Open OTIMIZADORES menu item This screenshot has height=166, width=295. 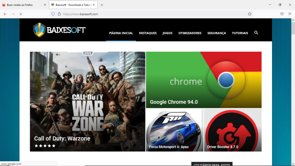190,33
